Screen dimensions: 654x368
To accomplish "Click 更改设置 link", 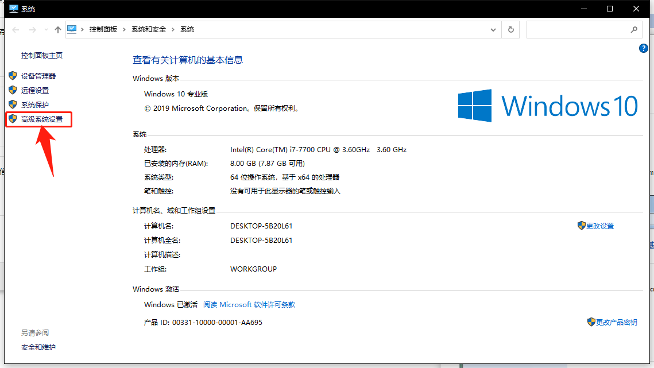I will click(600, 226).
